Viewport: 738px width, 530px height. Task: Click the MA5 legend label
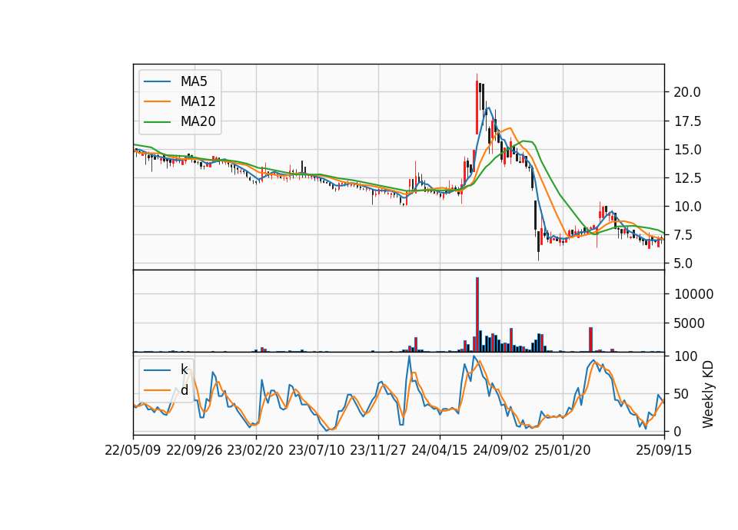click(194, 81)
